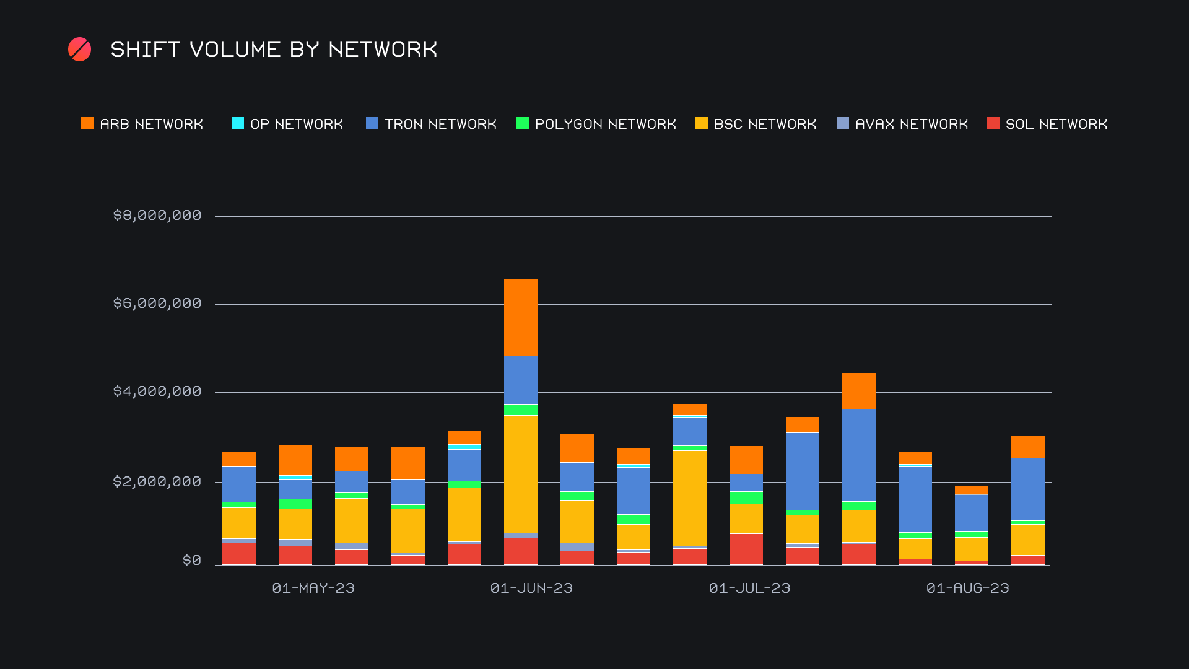The width and height of the screenshot is (1189, 669).
Task: Click the last bar's blue TRON segment
Action: tap(1028, 489)
